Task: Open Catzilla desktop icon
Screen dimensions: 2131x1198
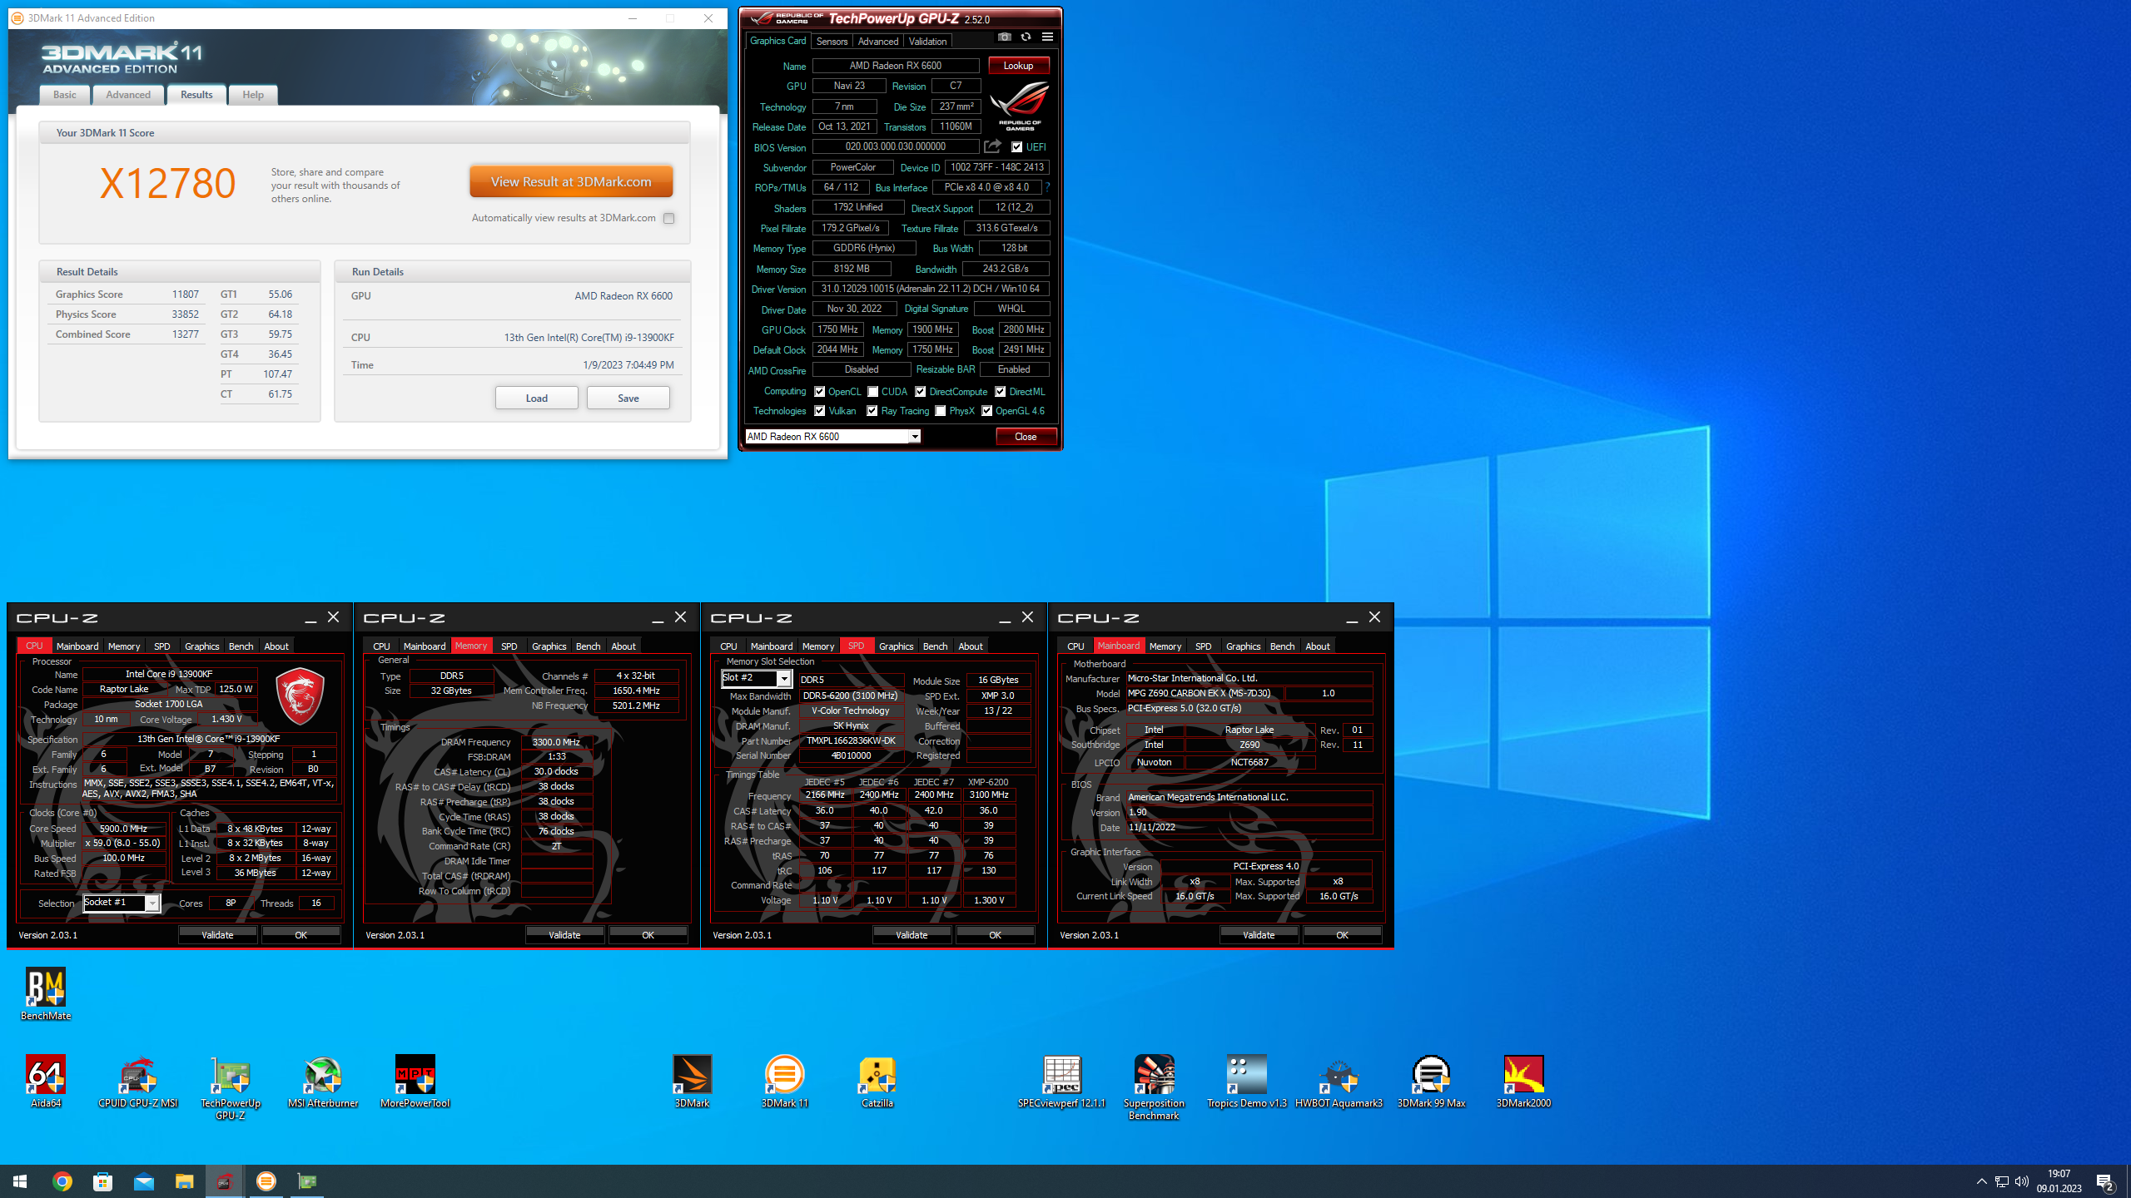Action: click(x=877, y=1082)
